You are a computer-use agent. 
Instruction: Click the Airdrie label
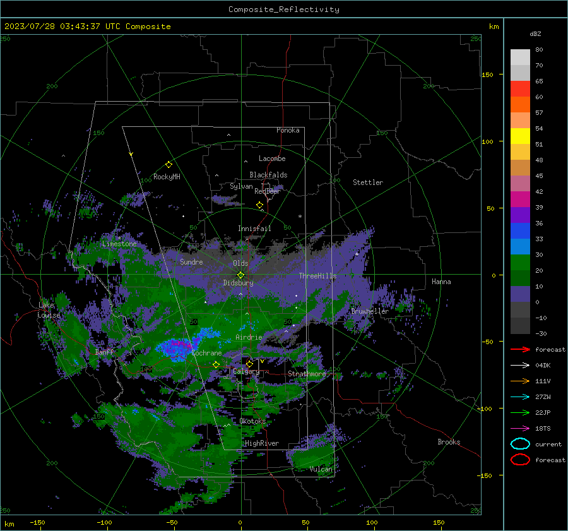(249, 337)
